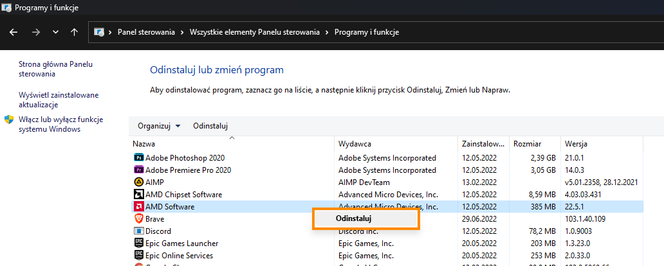Click version 1.3.23.0 cell
The image size is (664, 266).
coord(578,244)
